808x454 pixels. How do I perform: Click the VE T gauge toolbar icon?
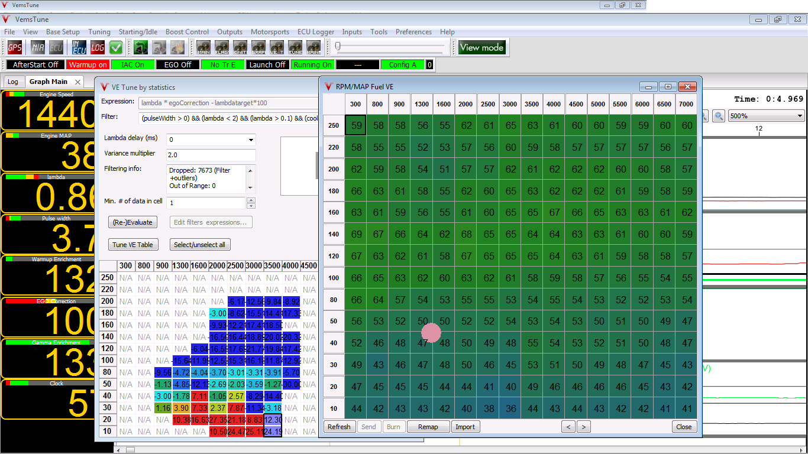click(x=277, y=47)
